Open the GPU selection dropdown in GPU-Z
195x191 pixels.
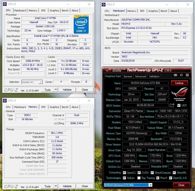[151, 185]
